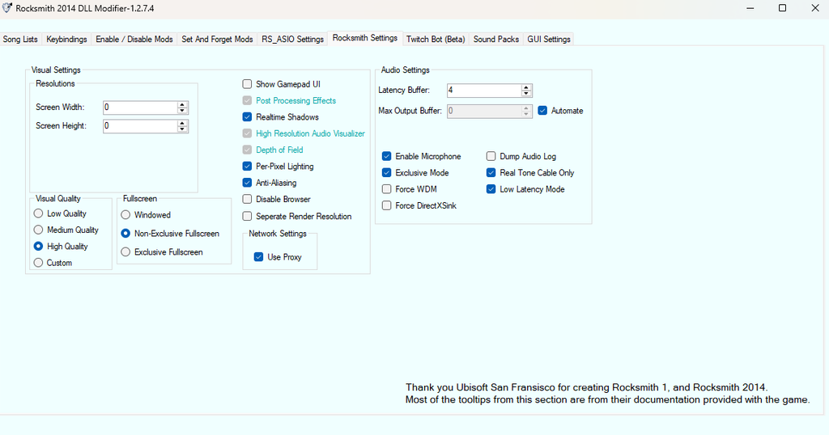
Task: Disable Use Proxy network setting
Action: coord(258,257)
